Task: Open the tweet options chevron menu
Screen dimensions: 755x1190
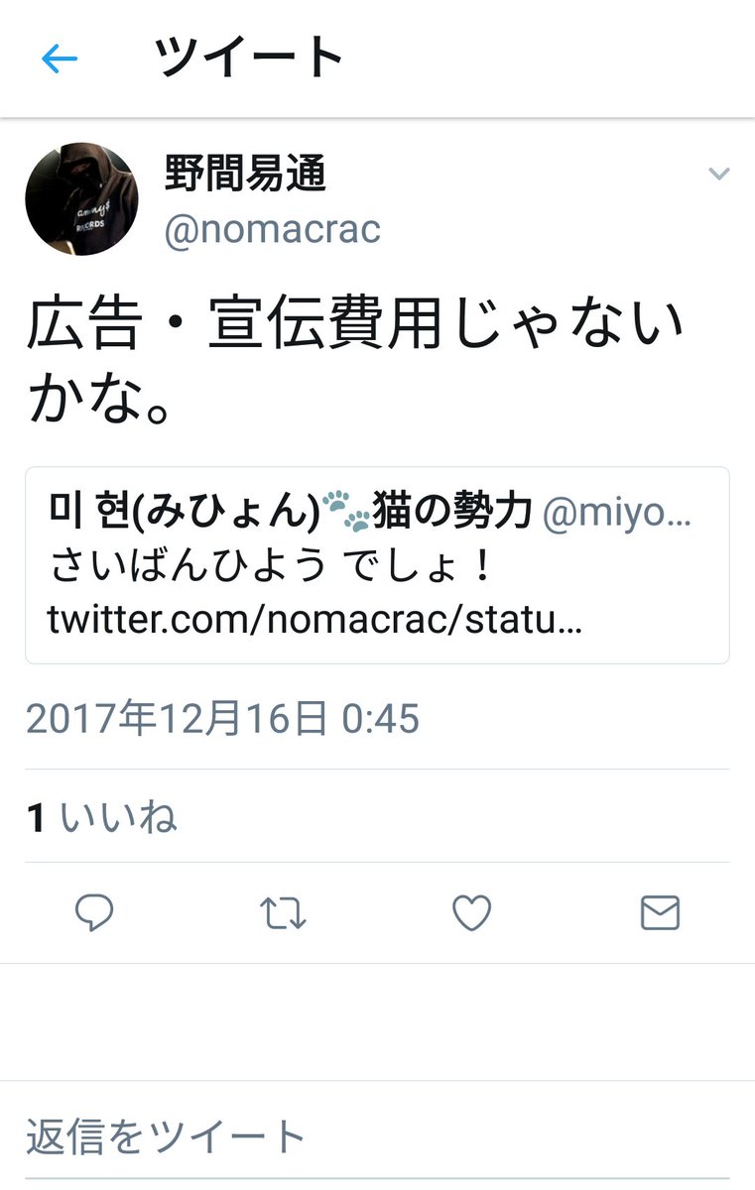Action: (x=718, y=175)
